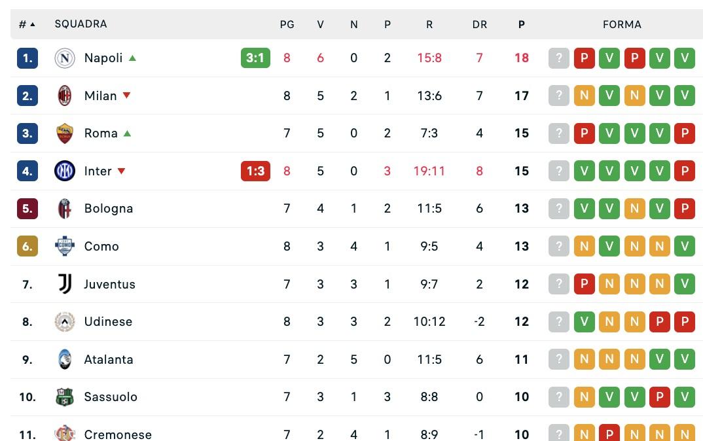Click Inter's red 1:3 live score badge
The image size is (703, 441).
pos(255,171)
